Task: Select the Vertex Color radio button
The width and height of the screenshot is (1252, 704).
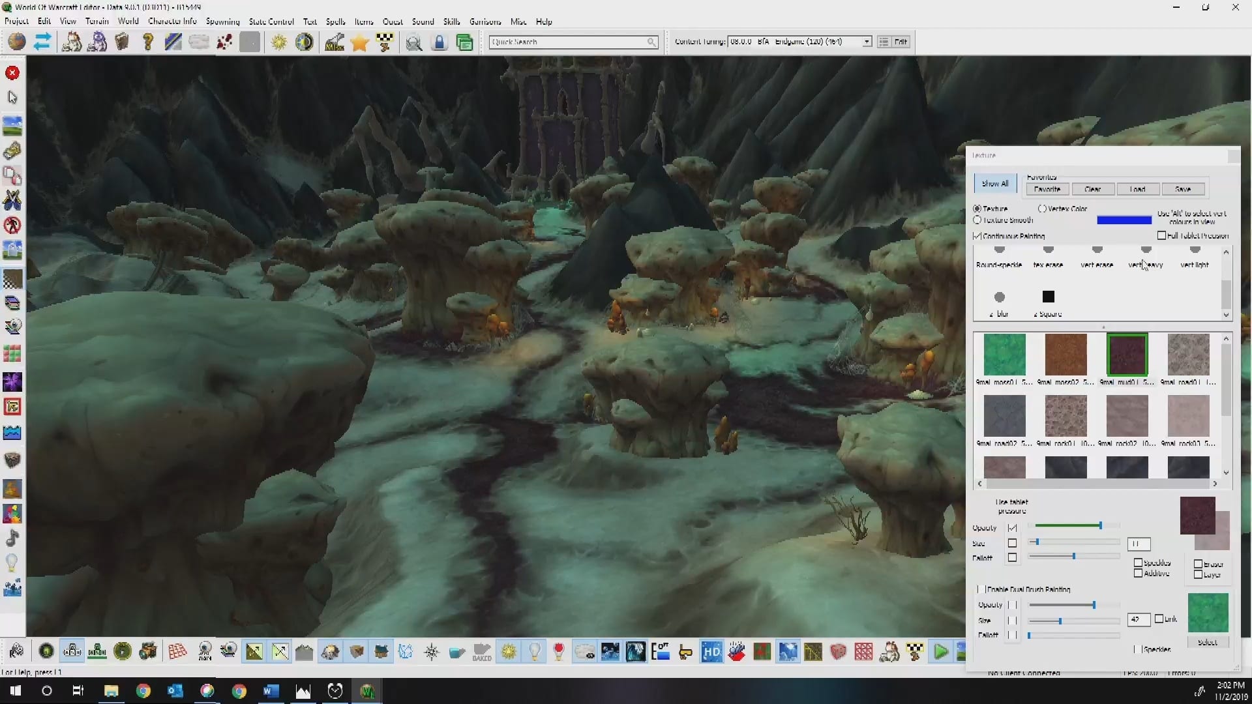Action: [1042, 209]
